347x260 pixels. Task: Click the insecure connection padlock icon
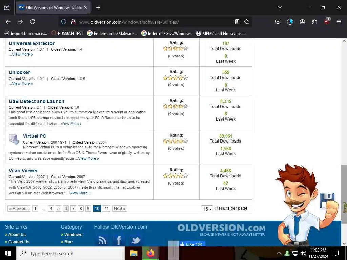pos(73,22)
